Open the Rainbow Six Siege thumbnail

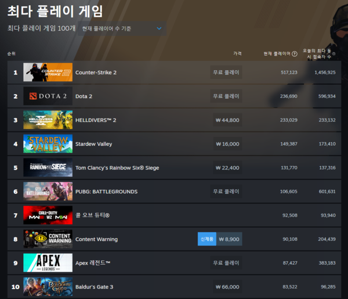48,167
